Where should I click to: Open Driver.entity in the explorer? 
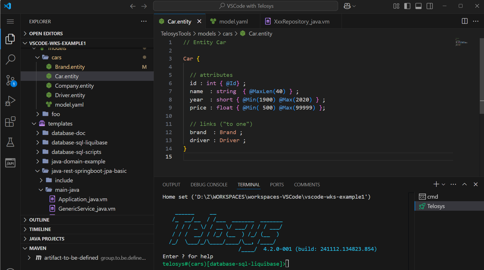[70, 95]
